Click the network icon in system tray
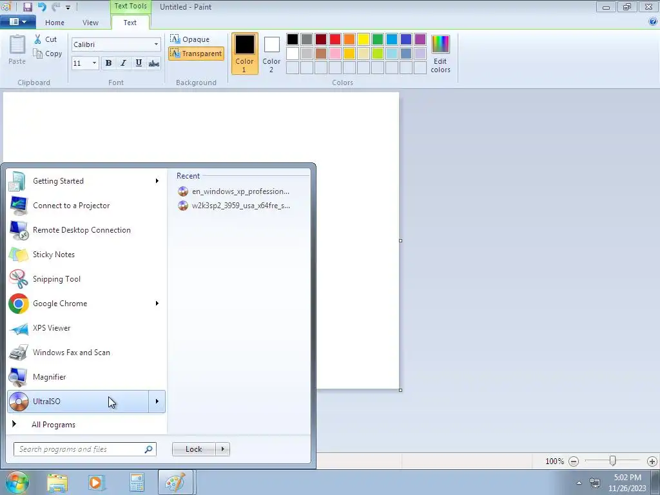Screen dimensions: 660x495 pos(595,483)
